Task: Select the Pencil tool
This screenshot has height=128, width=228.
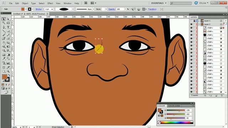Action: [x=8, y=35]
